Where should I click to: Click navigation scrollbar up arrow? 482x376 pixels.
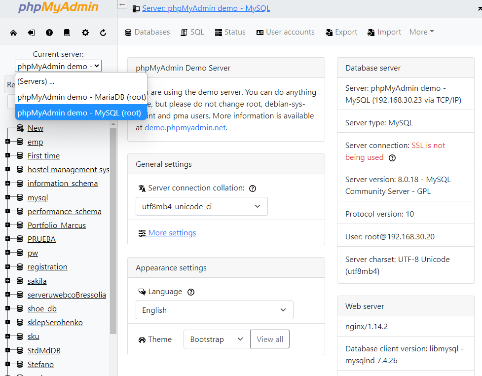[113, 124]
